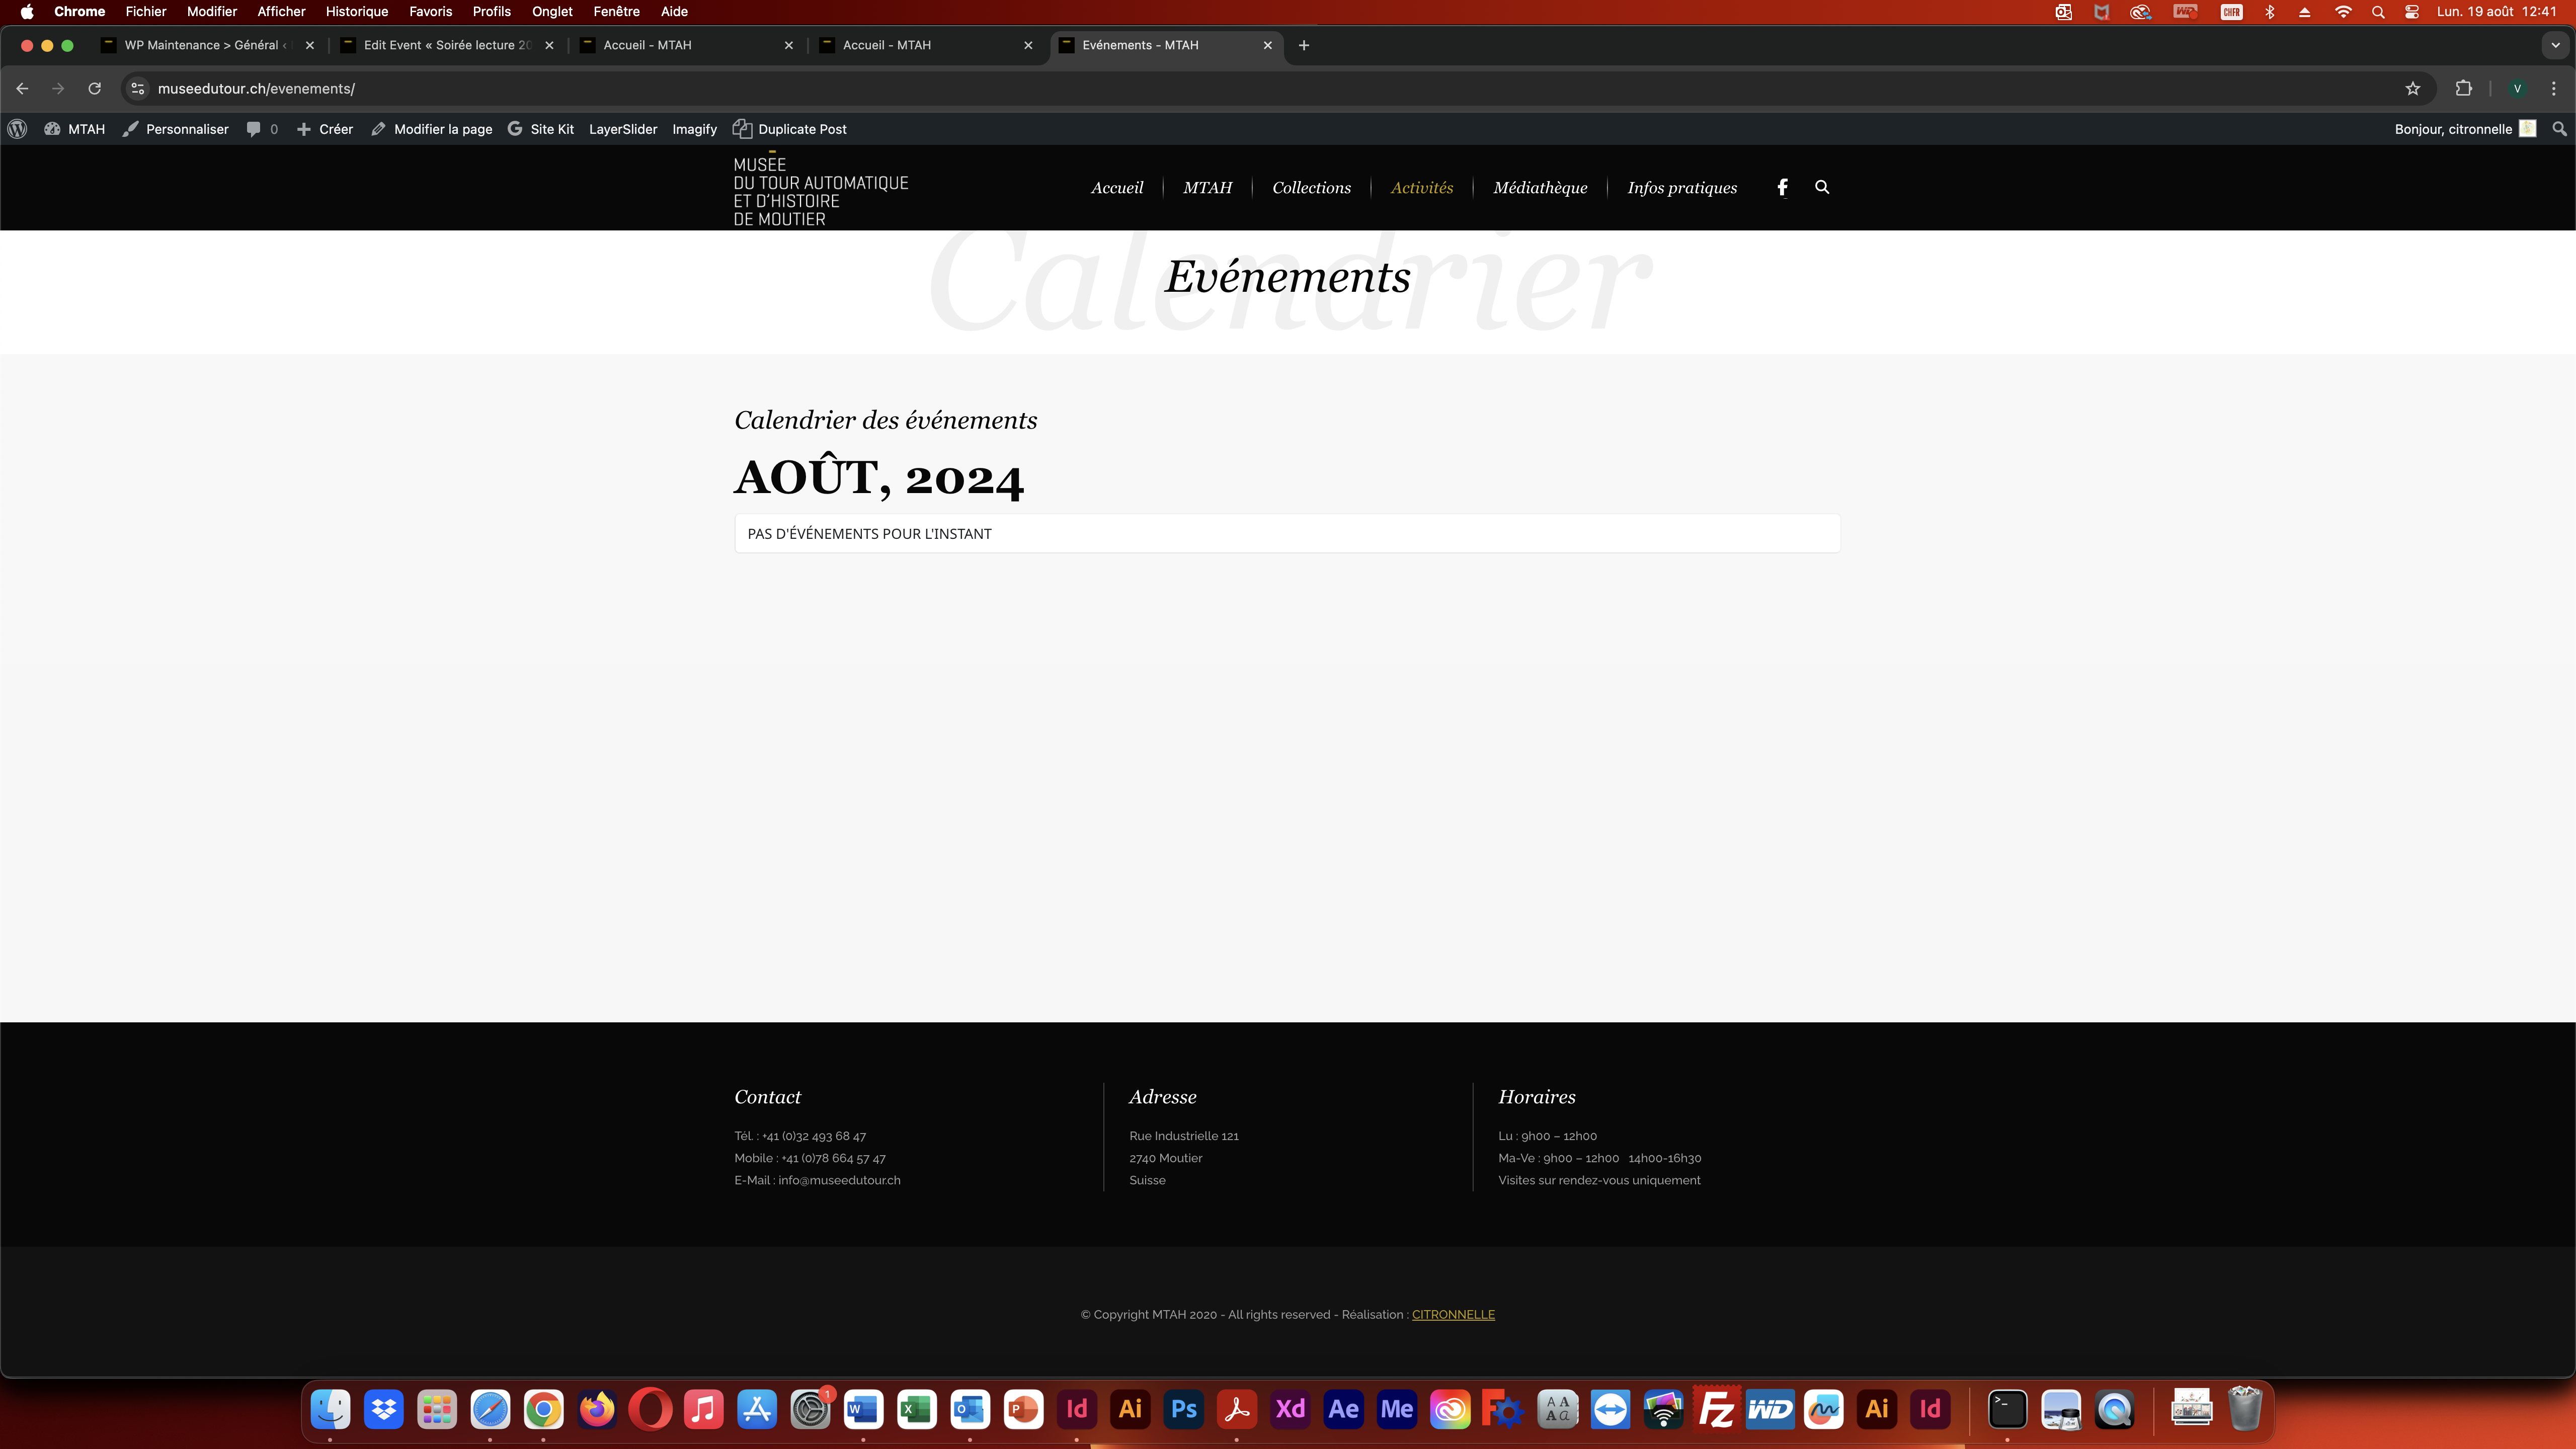Click Modifier la page in admin bar
Image resolution: width=2576 pixels, height=1449 pixels.
(x=432, y=129)
